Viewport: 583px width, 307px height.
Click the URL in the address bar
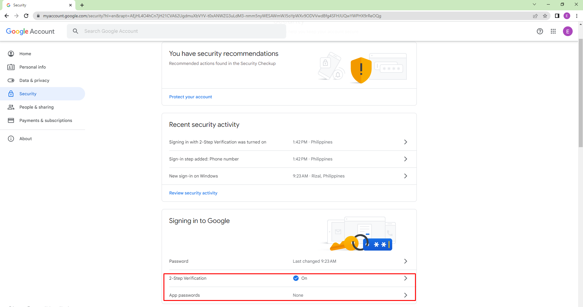click(x=212, y=16)
